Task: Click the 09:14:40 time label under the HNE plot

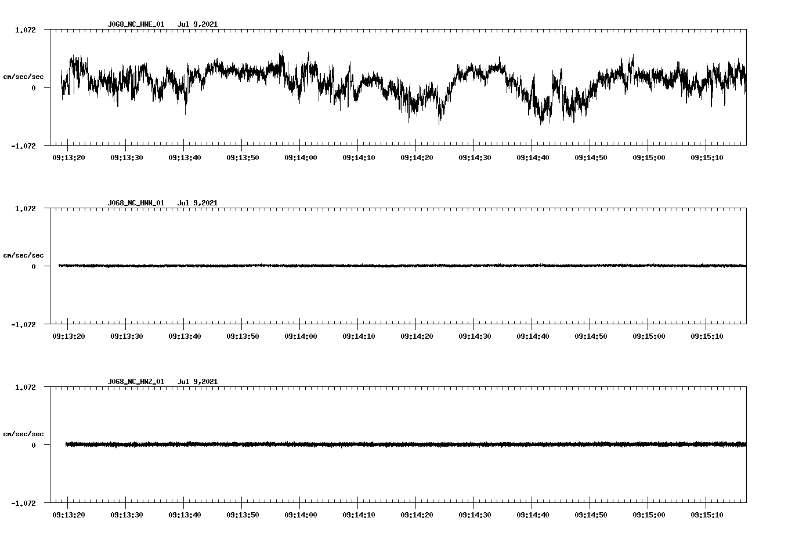Action: (x=533, y=157)
